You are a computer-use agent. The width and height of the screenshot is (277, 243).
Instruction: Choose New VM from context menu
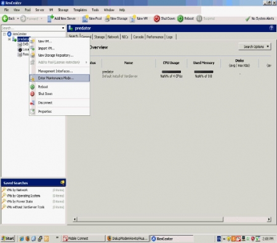click(60, 41)
